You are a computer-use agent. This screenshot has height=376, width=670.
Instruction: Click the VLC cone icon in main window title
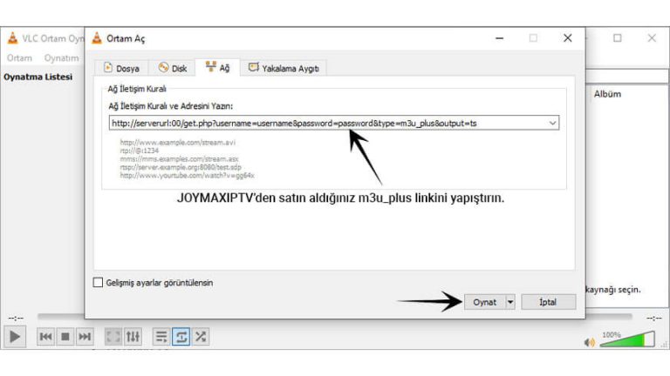(x=13, y=38)
